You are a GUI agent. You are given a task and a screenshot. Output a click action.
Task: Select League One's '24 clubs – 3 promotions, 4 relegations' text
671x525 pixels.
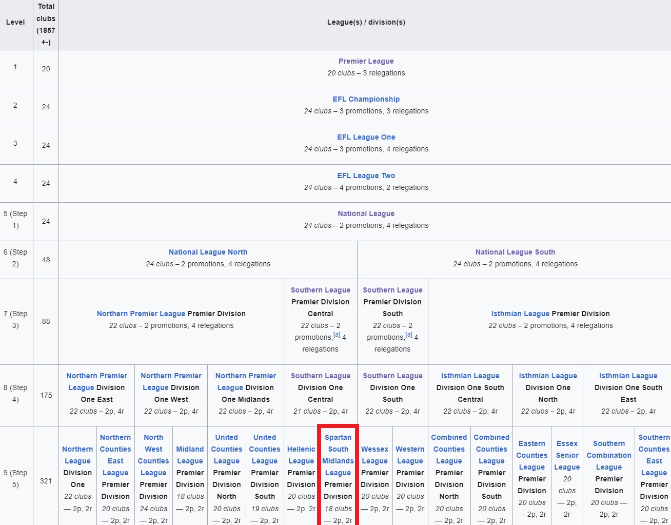point(366,149)
